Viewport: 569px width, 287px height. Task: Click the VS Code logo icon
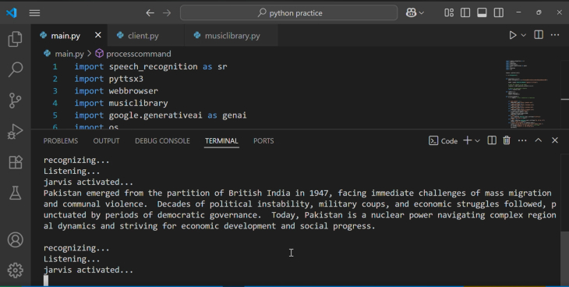pyautogui.click(x=11, y=12)
